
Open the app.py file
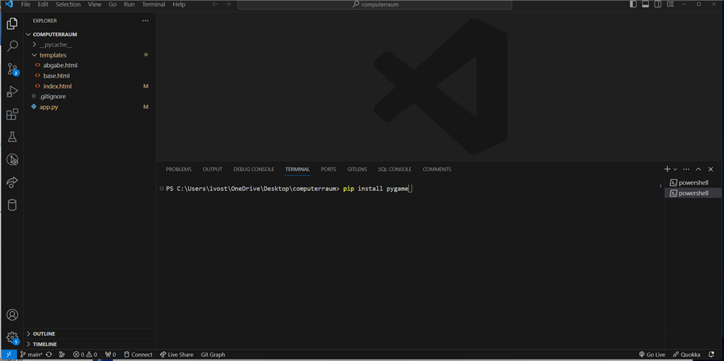(49, 107)
